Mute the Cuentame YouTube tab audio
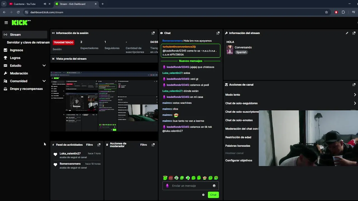Image resolution: width=358 pixels, height=201 pixels. [x=45, y=4]
